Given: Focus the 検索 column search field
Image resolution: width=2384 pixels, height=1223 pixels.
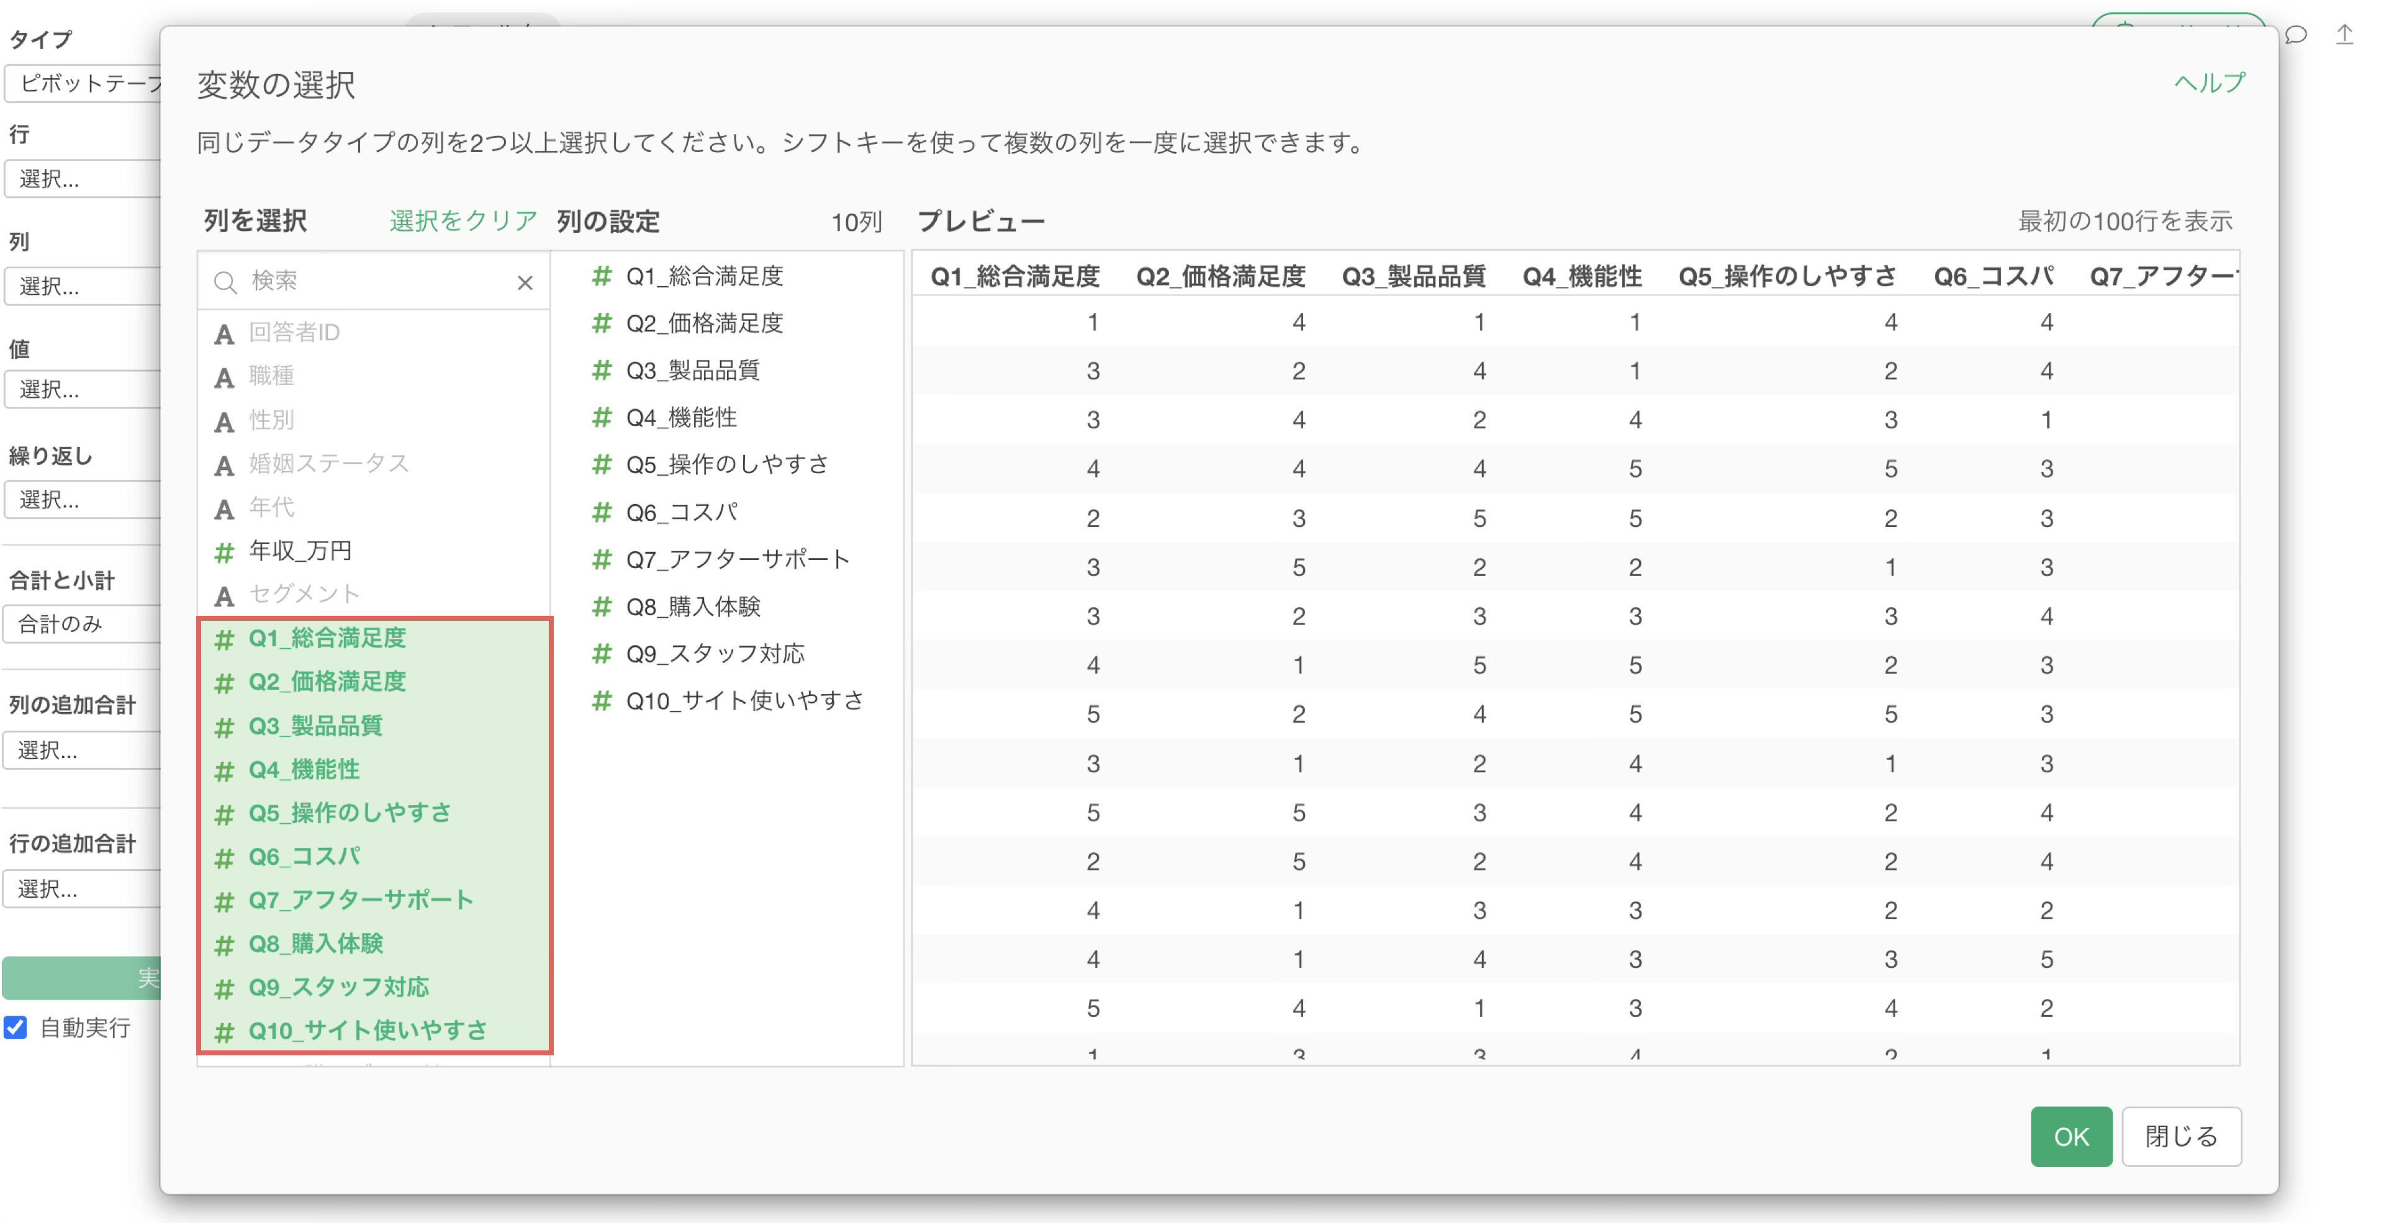Looking at the screenshot, I should point(375,281).
